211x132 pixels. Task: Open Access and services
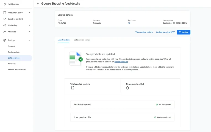pos(17,70)
